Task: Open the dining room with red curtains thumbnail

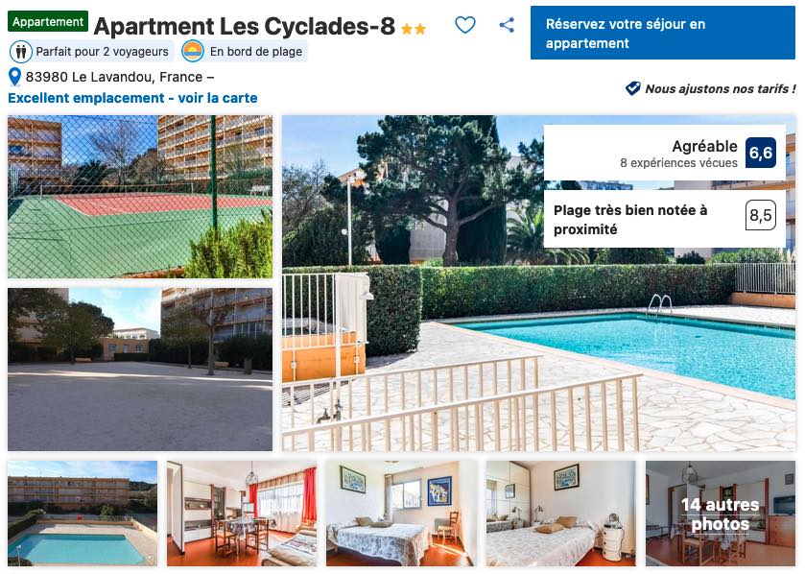Action: click(242, 514)
